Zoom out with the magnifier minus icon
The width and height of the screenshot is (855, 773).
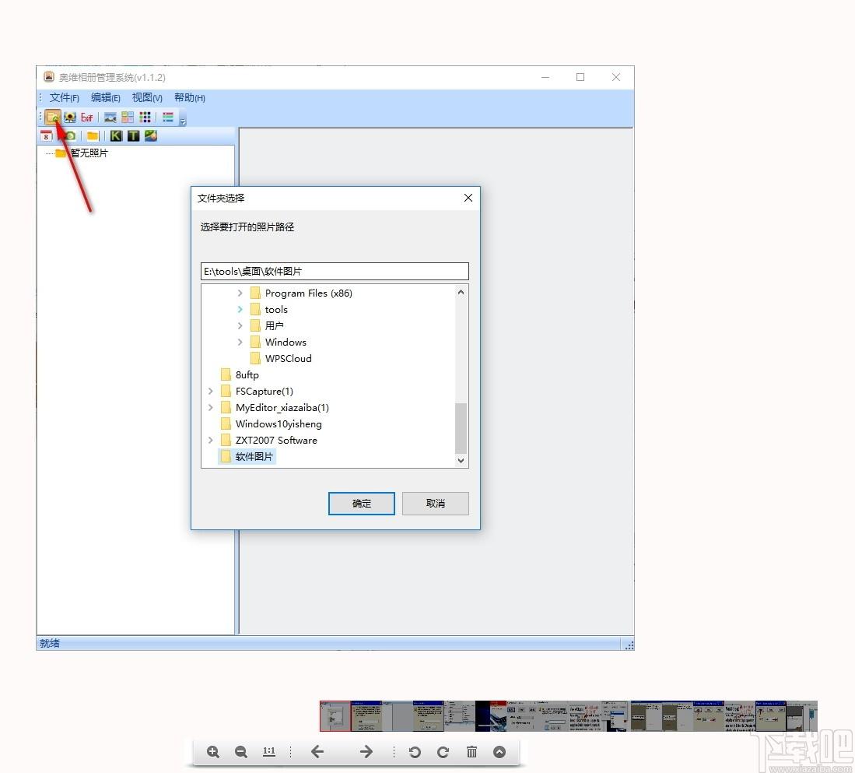241,752
